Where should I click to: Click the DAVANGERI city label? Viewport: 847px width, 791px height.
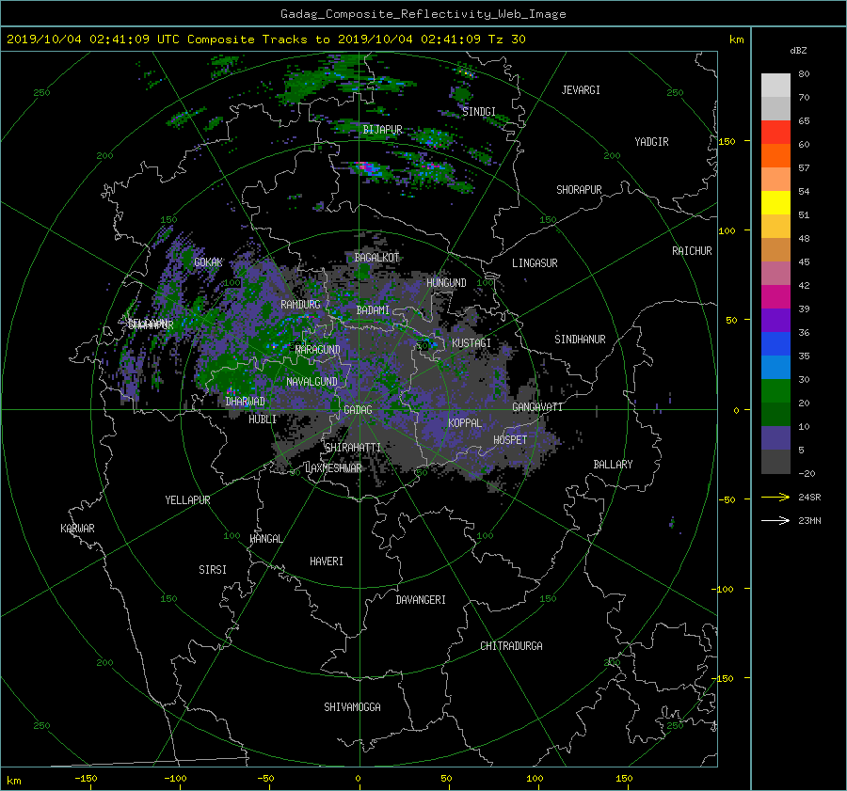pos(421,600)
